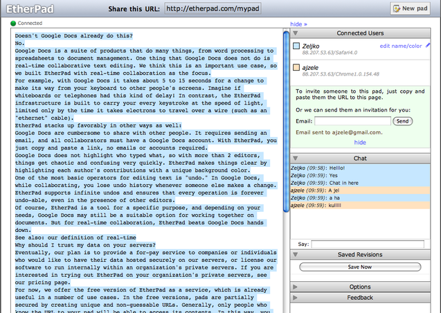Click the pencil icon beside edit name/color
Screen dimensions: 441x313
coord(428,45)
